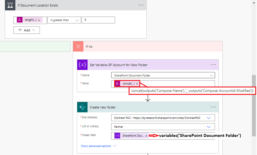Click the red X icon beside If no
The height and width of the screenshot is (155, 257).
pyautogui.click(x=78, y=47)
